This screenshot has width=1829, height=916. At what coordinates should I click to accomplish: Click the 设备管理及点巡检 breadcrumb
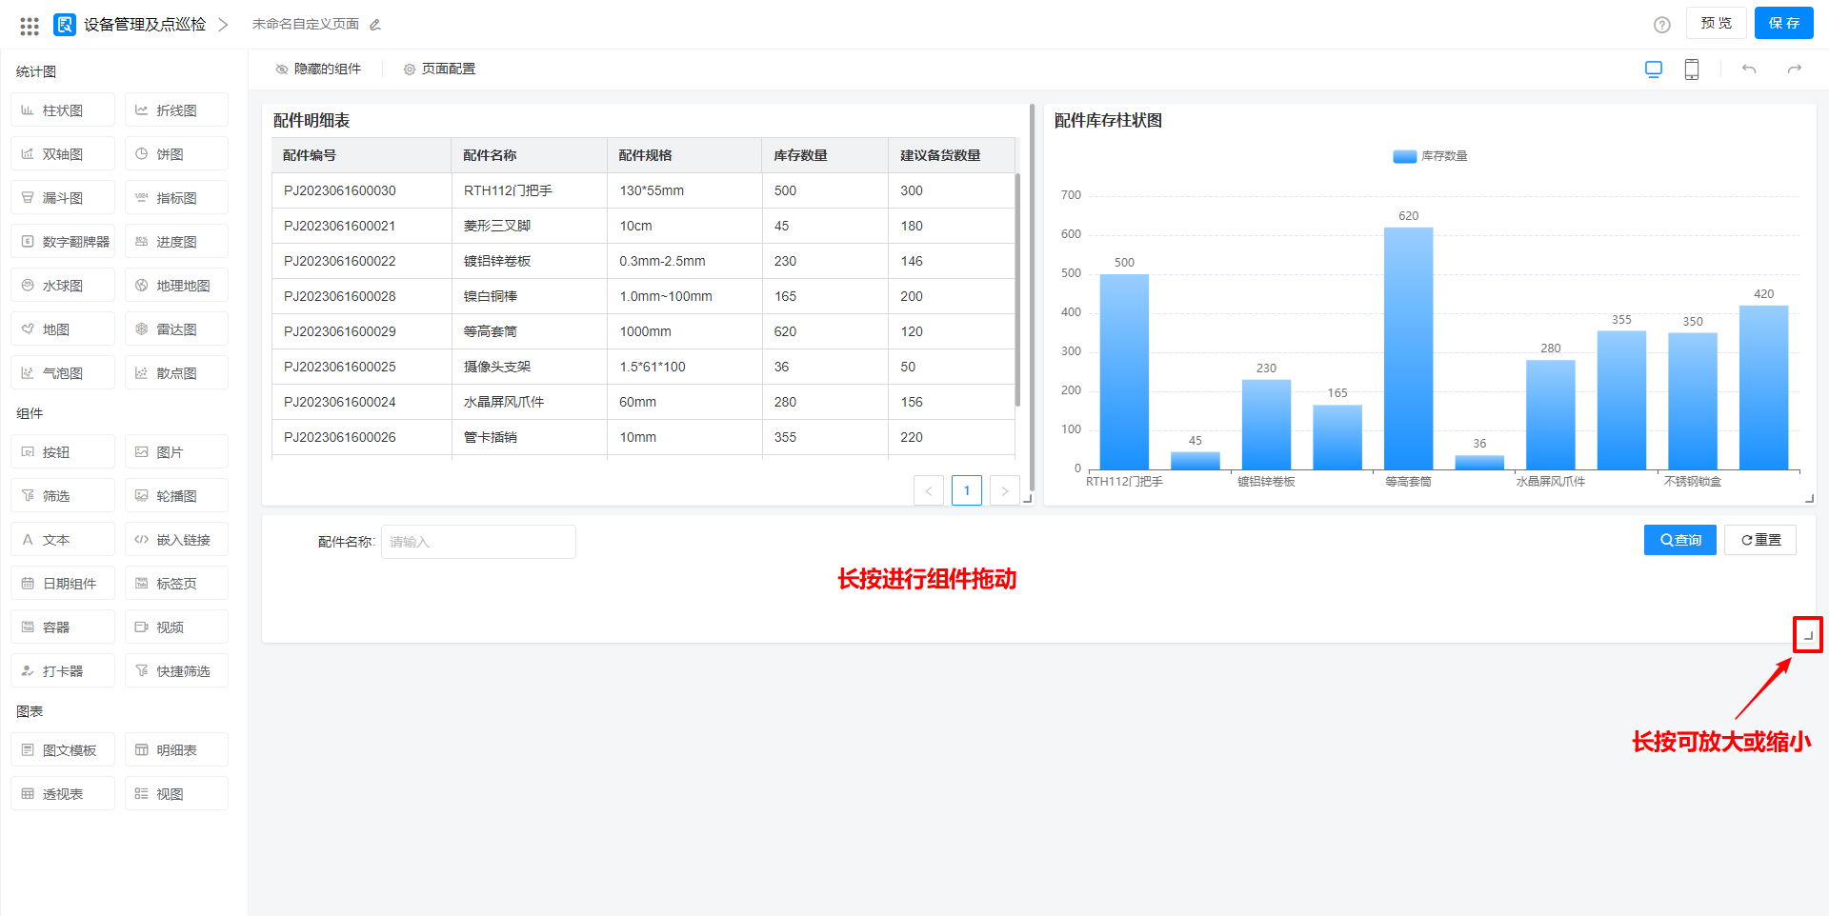tap(144, 25)
